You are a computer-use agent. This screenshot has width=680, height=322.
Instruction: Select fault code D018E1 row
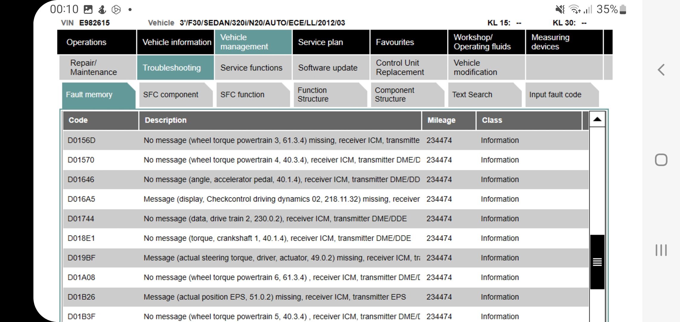click(x=326, y=238)
